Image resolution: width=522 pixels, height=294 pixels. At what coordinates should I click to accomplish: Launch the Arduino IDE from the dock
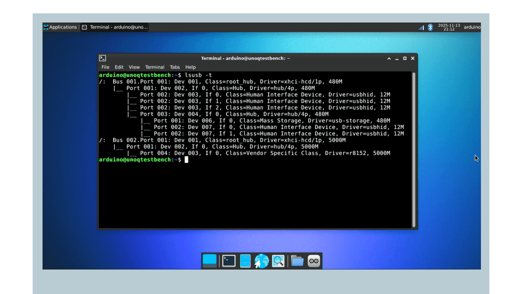[x=313, y=261]
